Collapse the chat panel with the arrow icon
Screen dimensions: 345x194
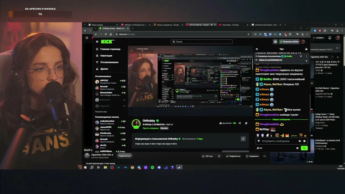click(257, 49)
